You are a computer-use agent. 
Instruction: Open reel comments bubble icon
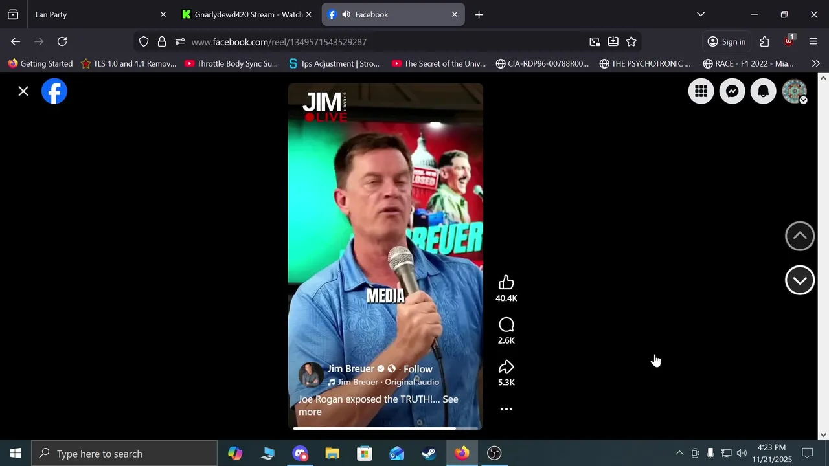point(506,325)
